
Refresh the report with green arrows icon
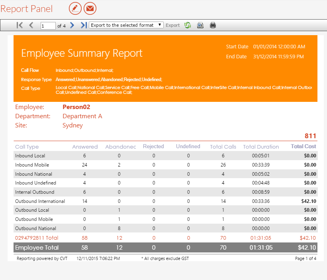pos(188,25)
